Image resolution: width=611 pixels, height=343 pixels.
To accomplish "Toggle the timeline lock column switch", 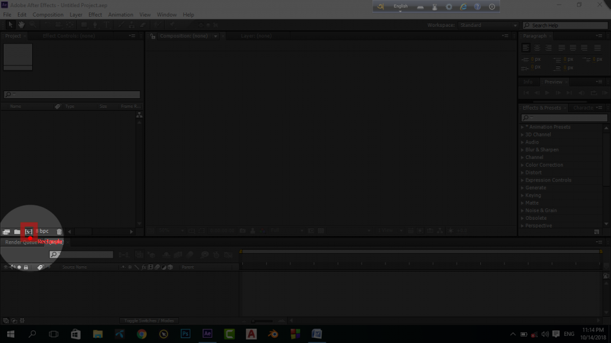I will (x=26, y=267).
